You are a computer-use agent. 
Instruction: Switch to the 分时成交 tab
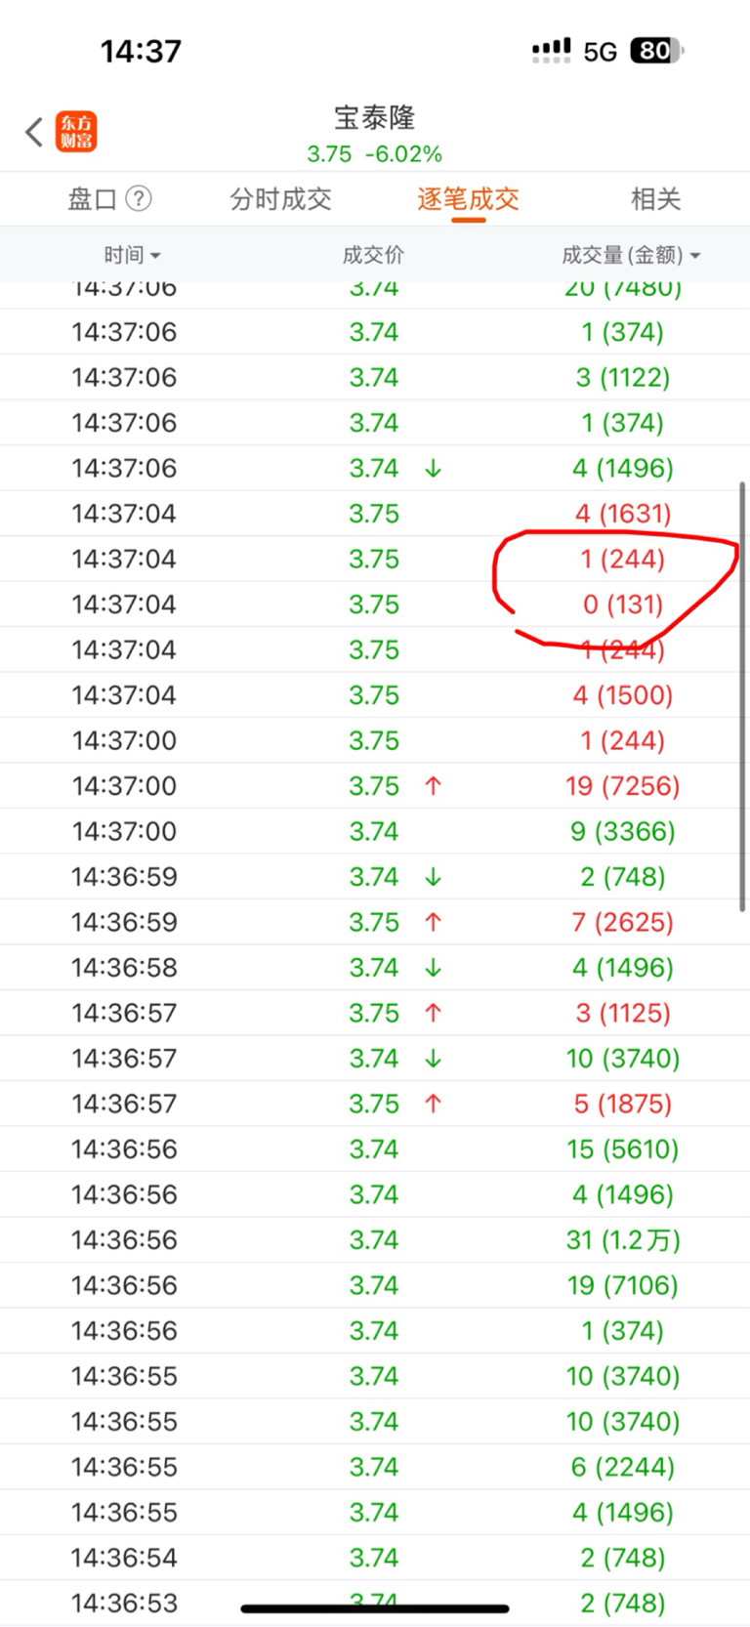(x=280, y=199)
